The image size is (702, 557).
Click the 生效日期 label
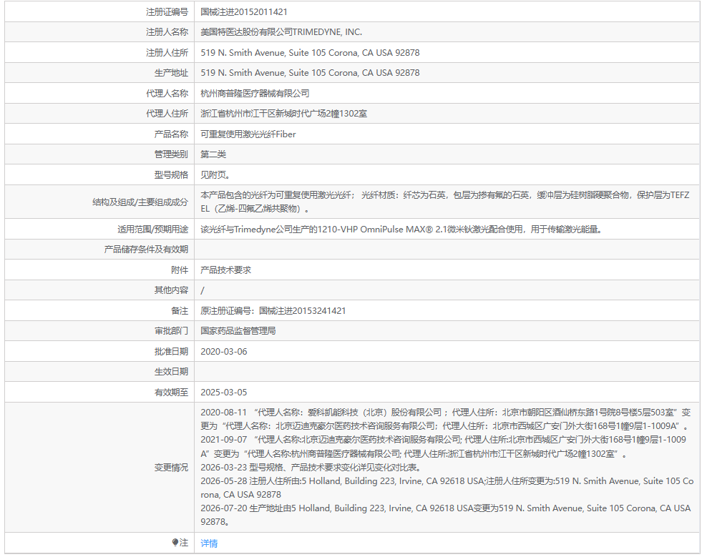click(172, 372)
